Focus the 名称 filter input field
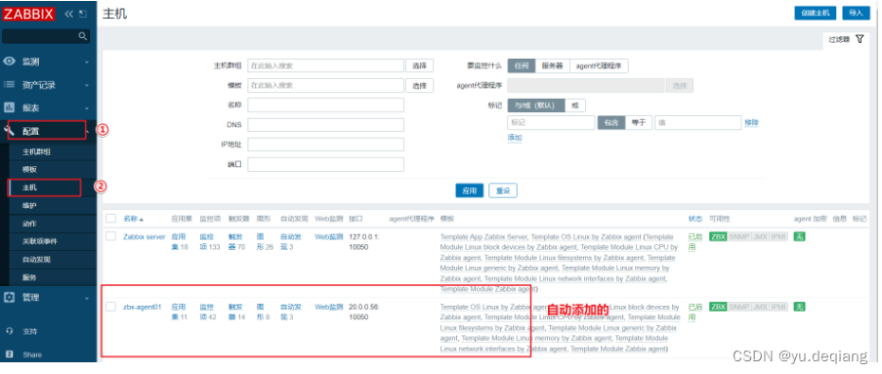882x374 pixels. tap(325, 105)
